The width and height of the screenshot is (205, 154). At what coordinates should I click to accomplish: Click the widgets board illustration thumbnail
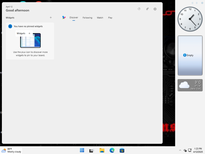[x=30, y=40]
